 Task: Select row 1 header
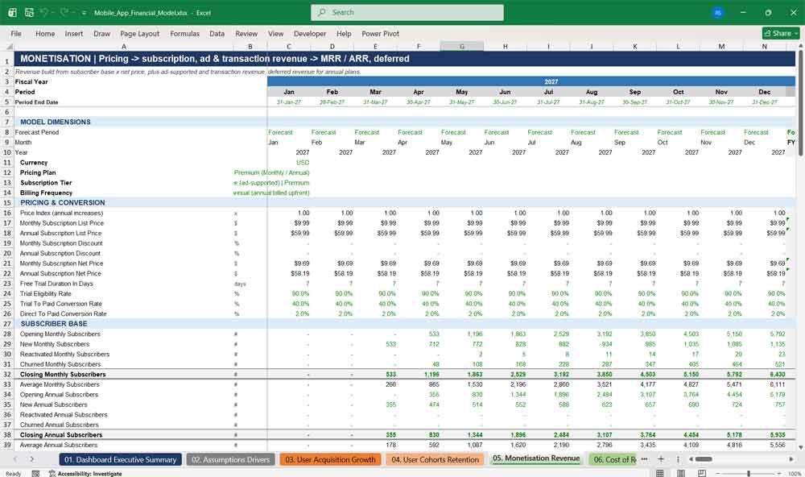pyautogui.click(x=7, y=60)
